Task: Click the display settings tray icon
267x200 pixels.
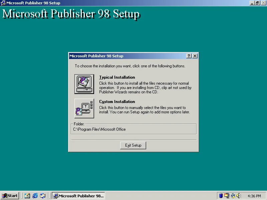Action: 227,196
